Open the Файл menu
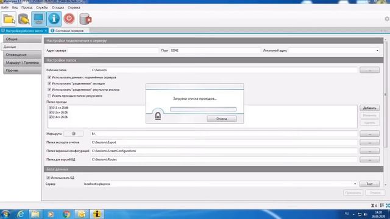 [x=4, y=7]
